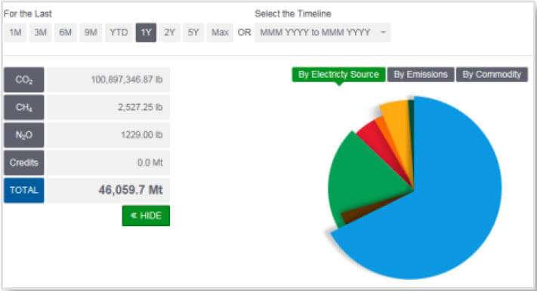Show the Max time range
This screenshot has width=537, height=291.
coord(220,32)
